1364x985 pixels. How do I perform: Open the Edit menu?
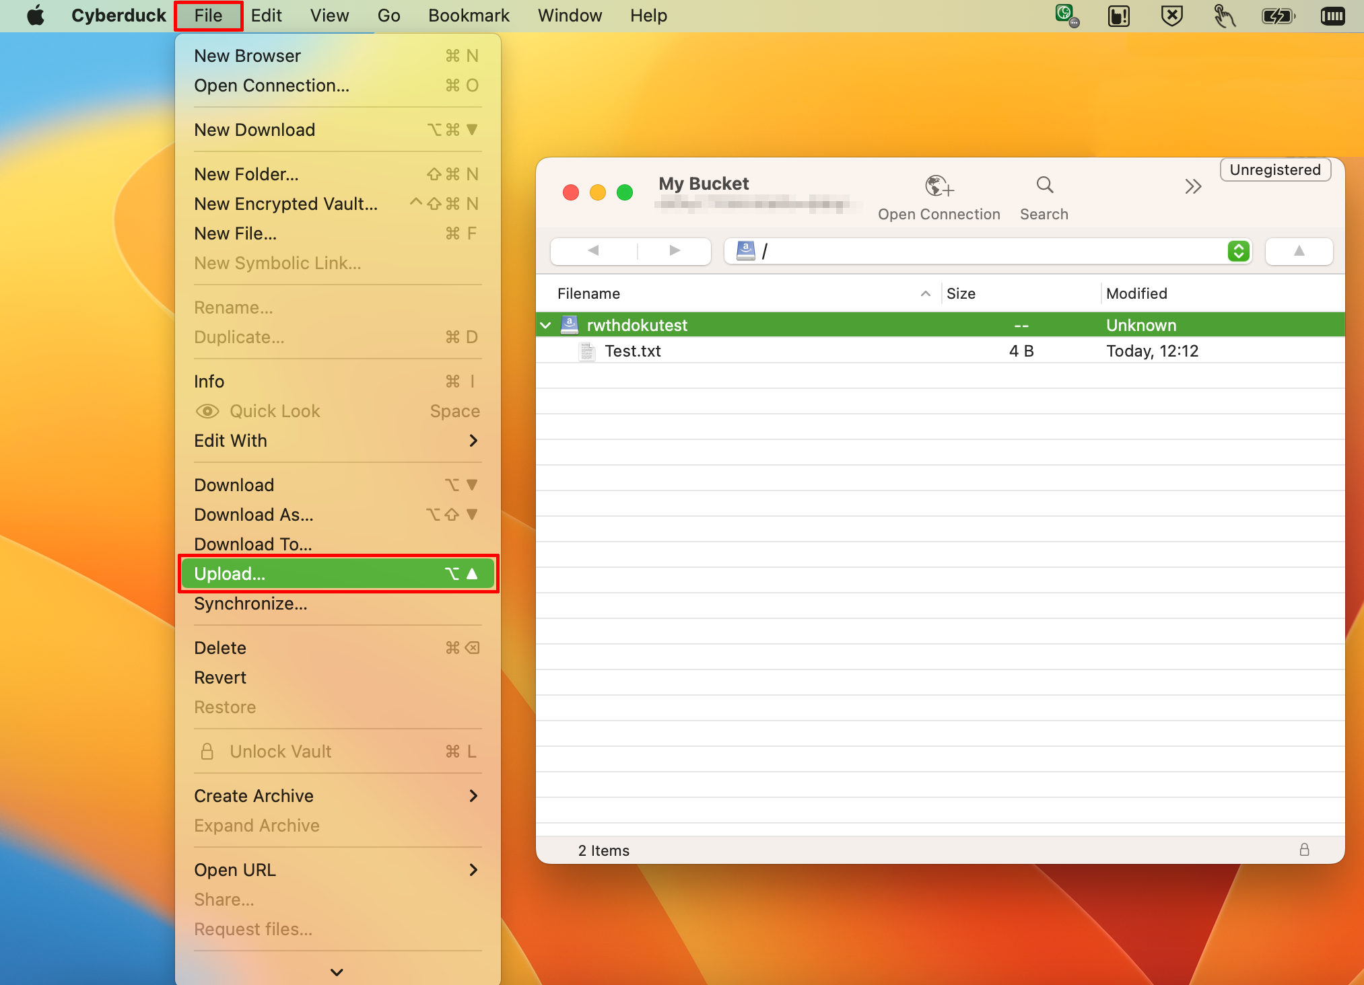tap(266, 15)
